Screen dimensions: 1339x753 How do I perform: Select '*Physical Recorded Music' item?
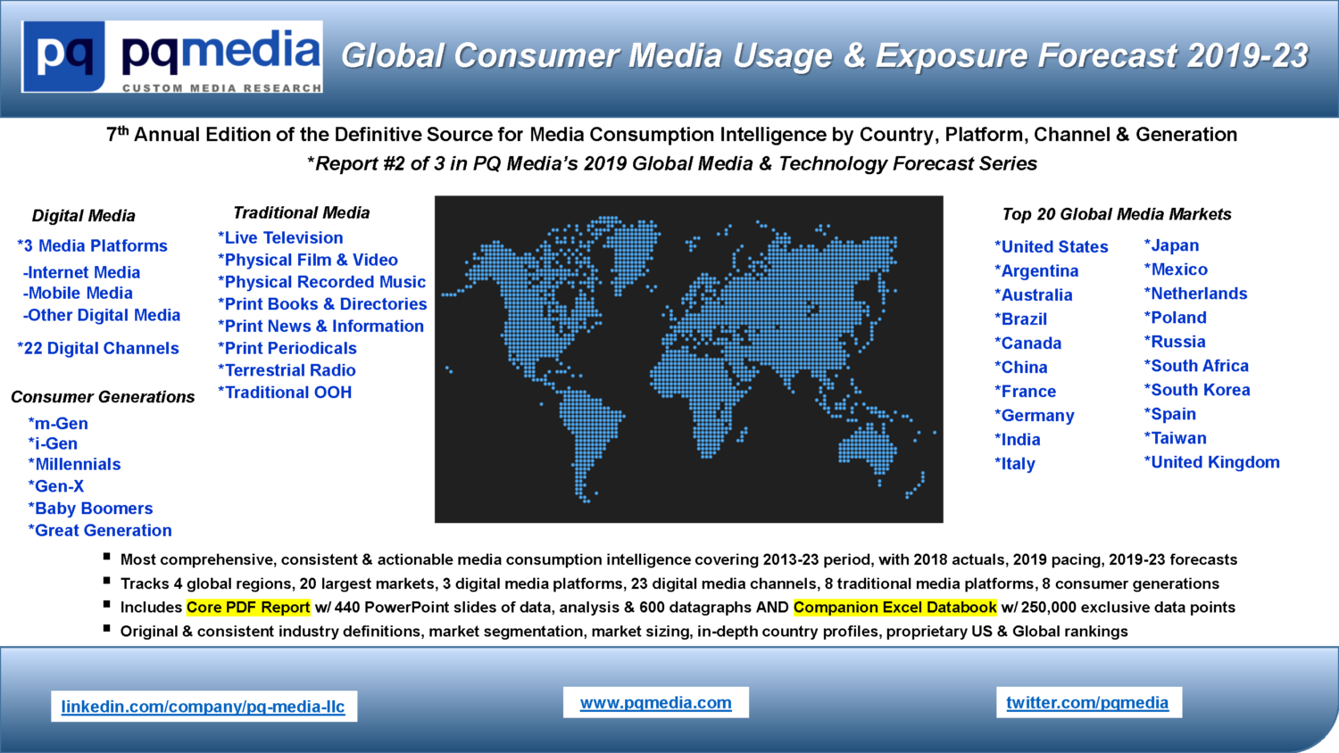[321, 282]
